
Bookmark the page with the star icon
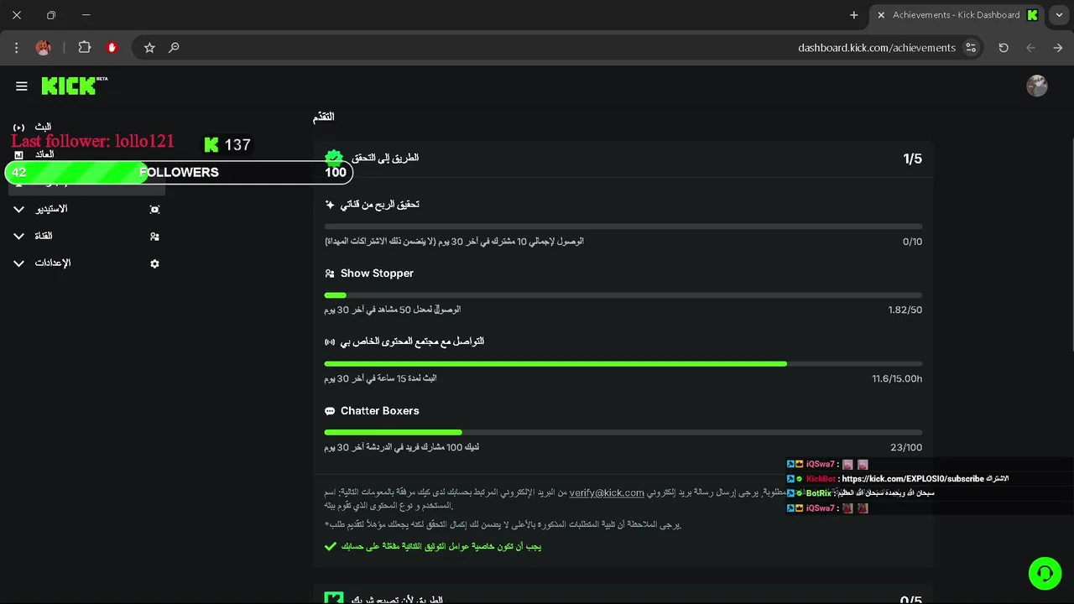click(149, 48)
